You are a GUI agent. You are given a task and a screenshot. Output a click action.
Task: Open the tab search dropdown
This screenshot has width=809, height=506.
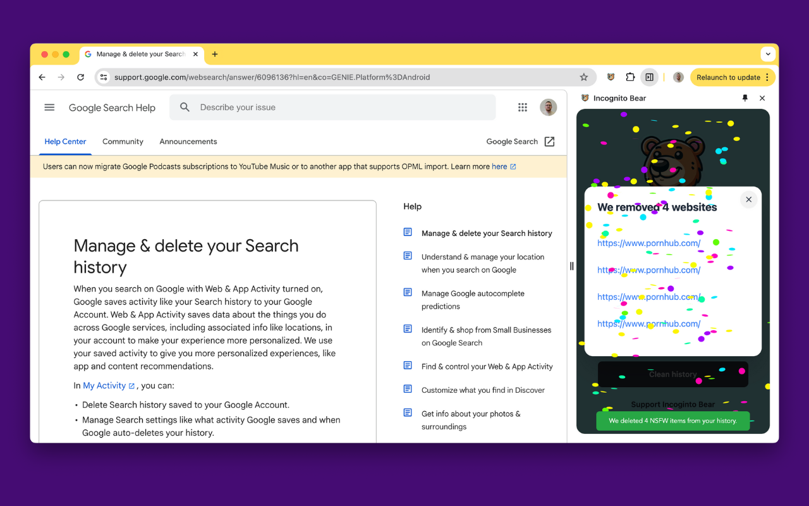pyautogui.click(x=768, y=54)
